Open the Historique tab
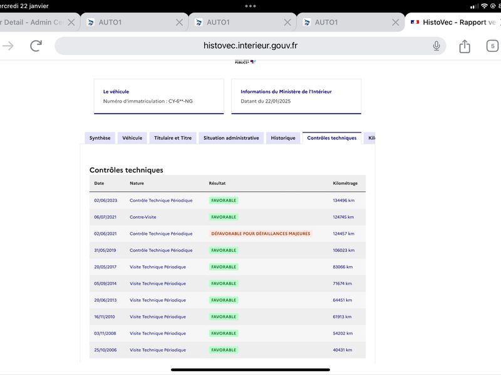 [x=283, y=138]
